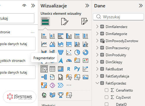Collapse the Wizualizacje pane
Image resolution: width=145 pixels, height=106 pixels.
[87, 6]
